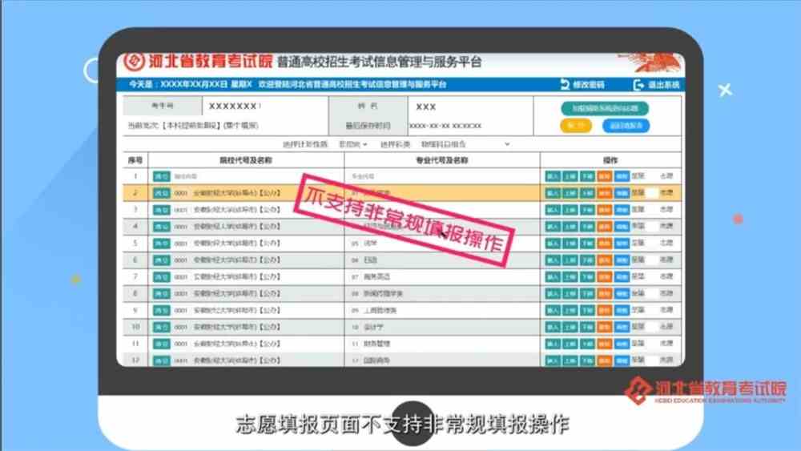
Task: Click the long green button above the table
Action: pyautogui.click(x=605, y=108)
